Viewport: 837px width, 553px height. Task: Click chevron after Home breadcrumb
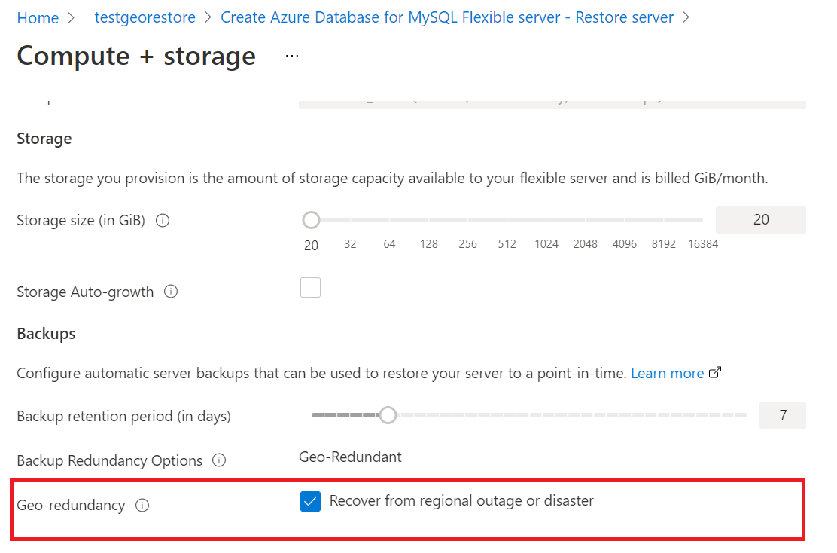pyautogui.click(x=72, y=17)
